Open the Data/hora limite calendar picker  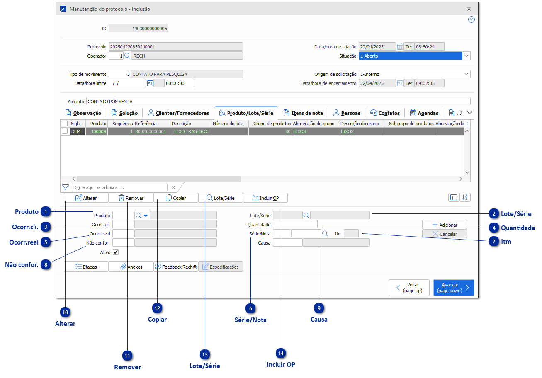point(150,83)
